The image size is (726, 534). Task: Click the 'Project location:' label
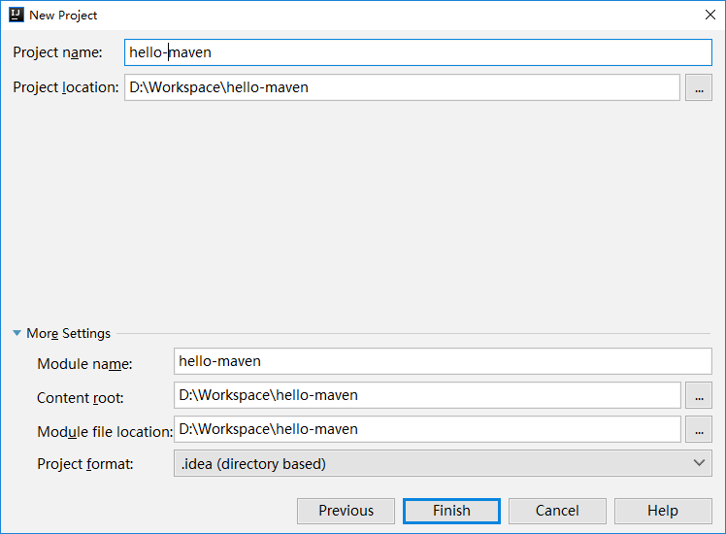66,87
